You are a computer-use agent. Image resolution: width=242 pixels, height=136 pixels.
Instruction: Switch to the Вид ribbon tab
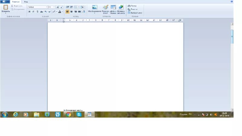(x=26, y=2)
